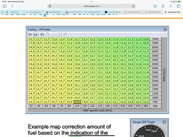Click the row-select icon in AFR toolbar
This screenshot has width=183, height=137.
click(x=58, y=34)
